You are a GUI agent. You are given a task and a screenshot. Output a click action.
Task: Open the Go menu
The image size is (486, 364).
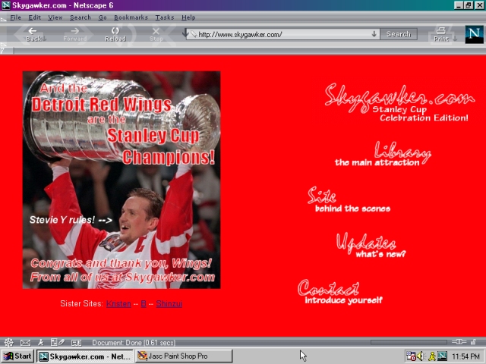pos(103,17)
